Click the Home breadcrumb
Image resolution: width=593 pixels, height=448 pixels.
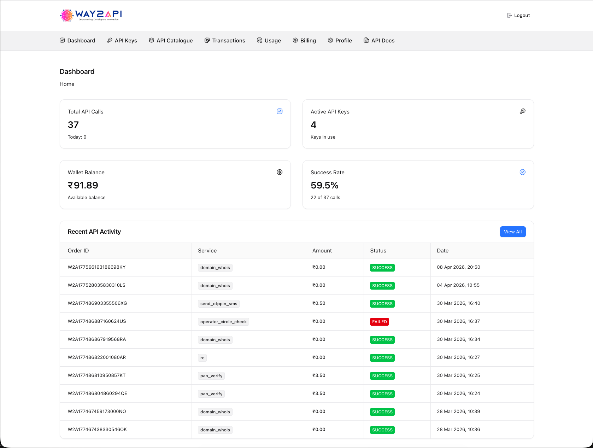point(67,84)
